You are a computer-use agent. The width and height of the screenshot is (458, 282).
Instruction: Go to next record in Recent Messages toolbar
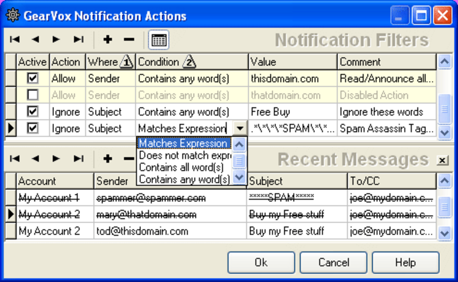[56, 158]
